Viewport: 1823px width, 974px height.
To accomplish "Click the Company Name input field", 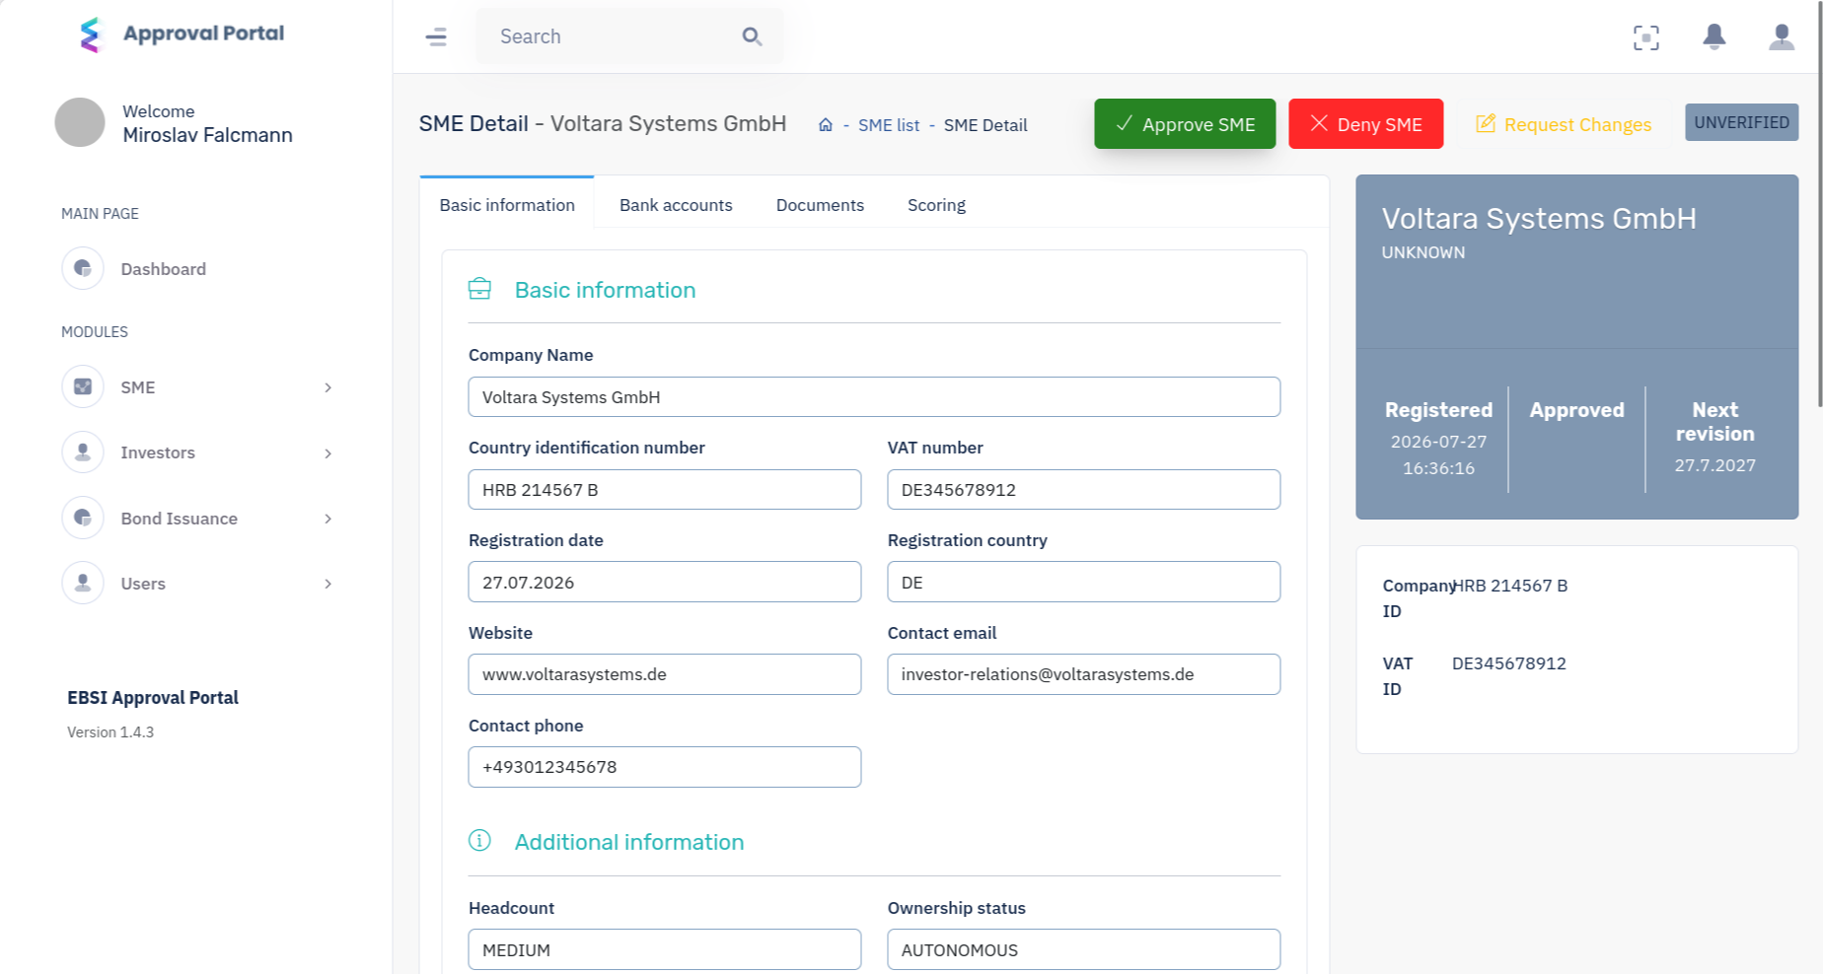I will click(874, 397).
